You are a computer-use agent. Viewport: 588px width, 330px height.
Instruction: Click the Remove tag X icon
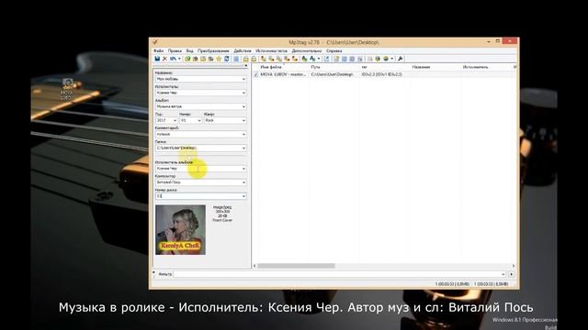click(164, 59)
